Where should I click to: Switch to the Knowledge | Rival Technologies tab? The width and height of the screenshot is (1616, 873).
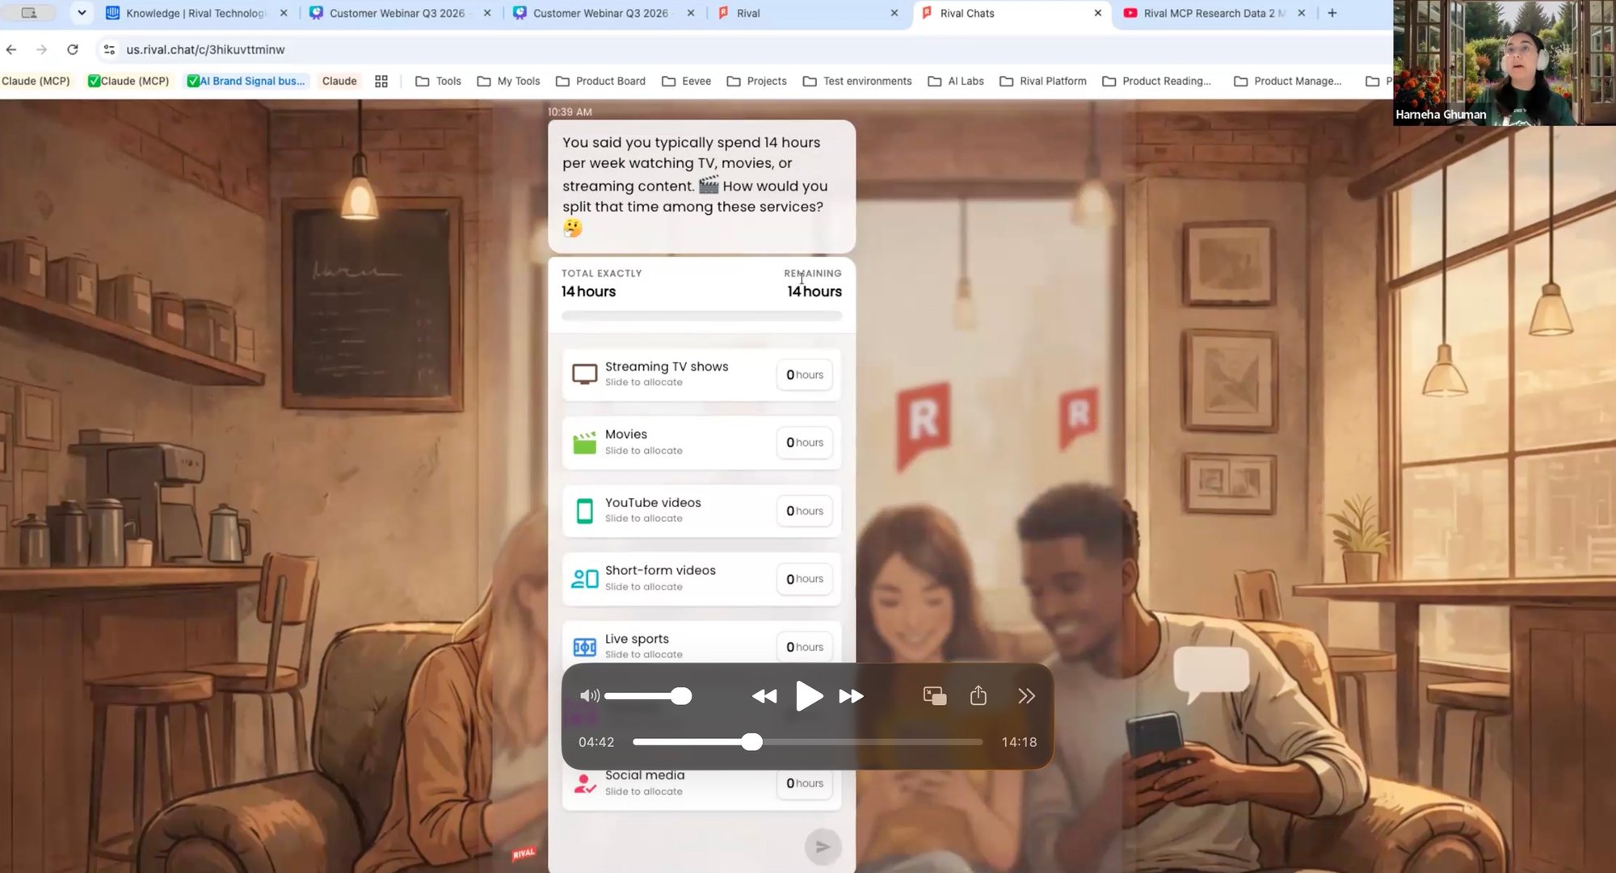[x=196, y=13]
